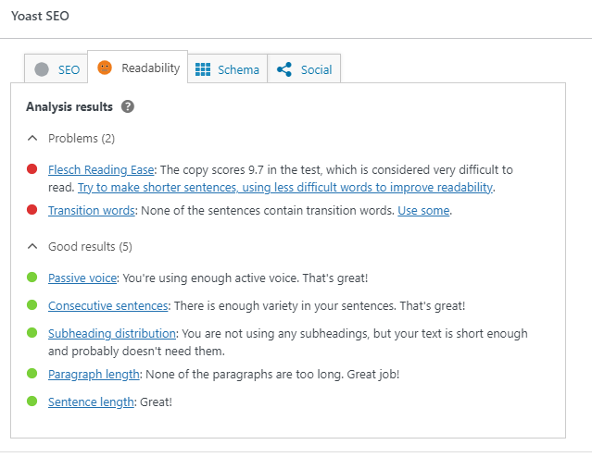This screenshot has width=592, height=457.
Task: Click the 'Use some' link
Action: click(423, 211)
